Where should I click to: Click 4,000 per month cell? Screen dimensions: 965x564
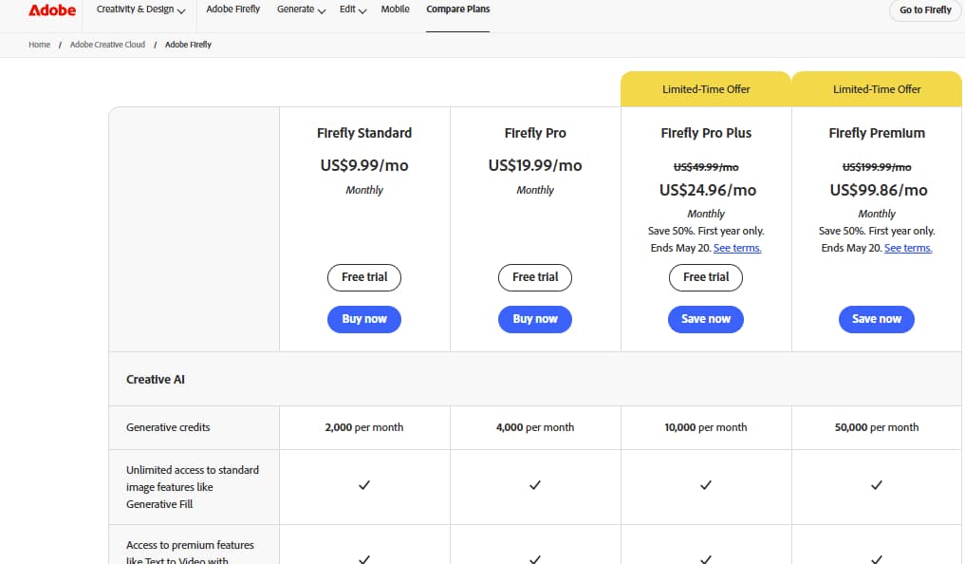(535, 427)
